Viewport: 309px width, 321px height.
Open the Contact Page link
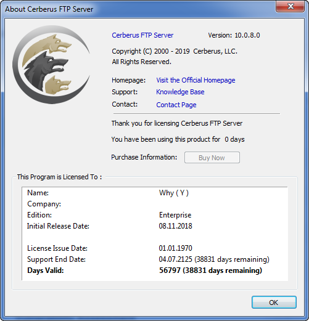[x=176, y=105]
